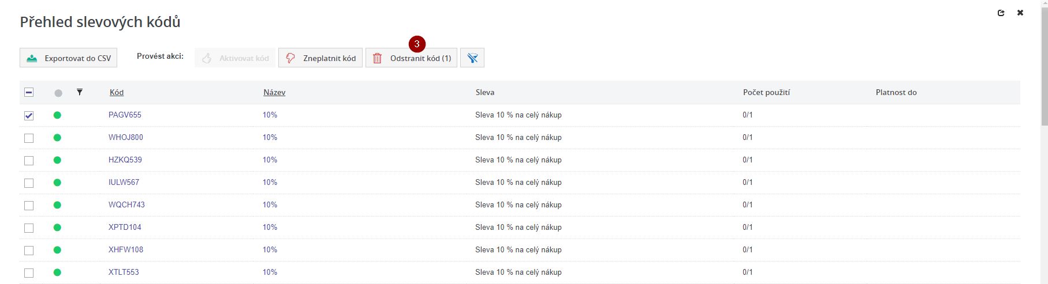Uncheck the PAGV655 row checkbox
The height and width of the screenshot is (284, 1048).
pyautogui.click(x=29, y=116)
